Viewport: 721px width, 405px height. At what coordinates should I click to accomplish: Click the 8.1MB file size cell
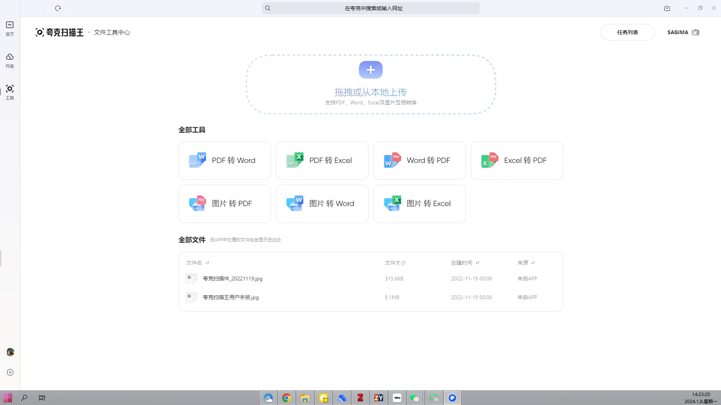(x=392, y=297)
